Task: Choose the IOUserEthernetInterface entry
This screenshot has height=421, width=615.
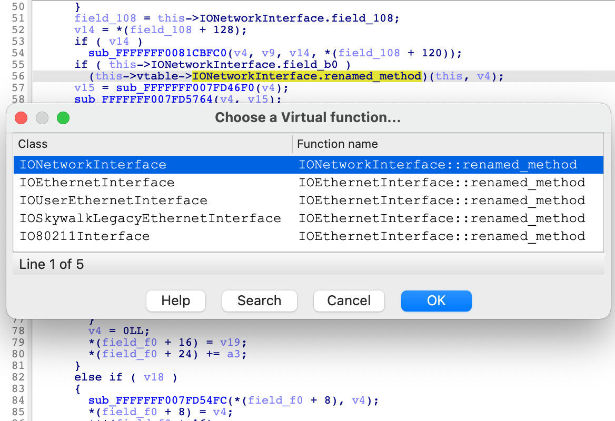Action: 113,201
